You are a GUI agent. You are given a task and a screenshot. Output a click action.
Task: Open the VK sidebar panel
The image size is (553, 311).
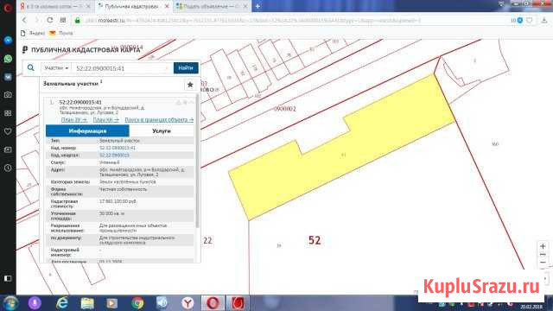point(8,77)
